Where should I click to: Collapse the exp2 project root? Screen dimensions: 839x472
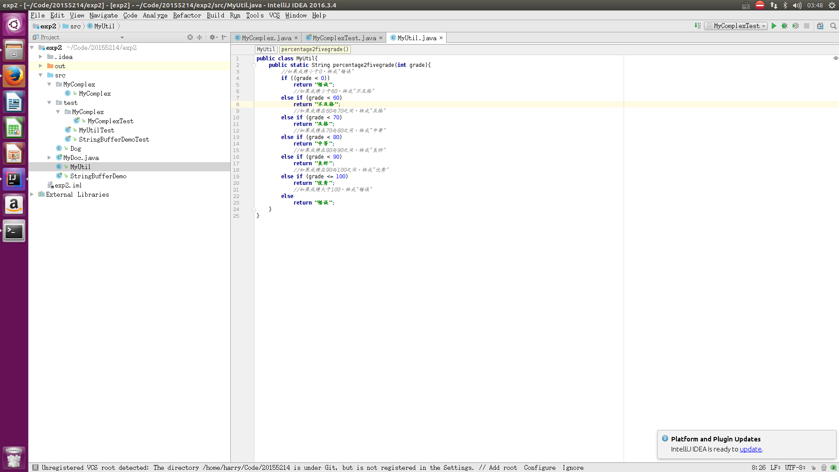point(32,48)
